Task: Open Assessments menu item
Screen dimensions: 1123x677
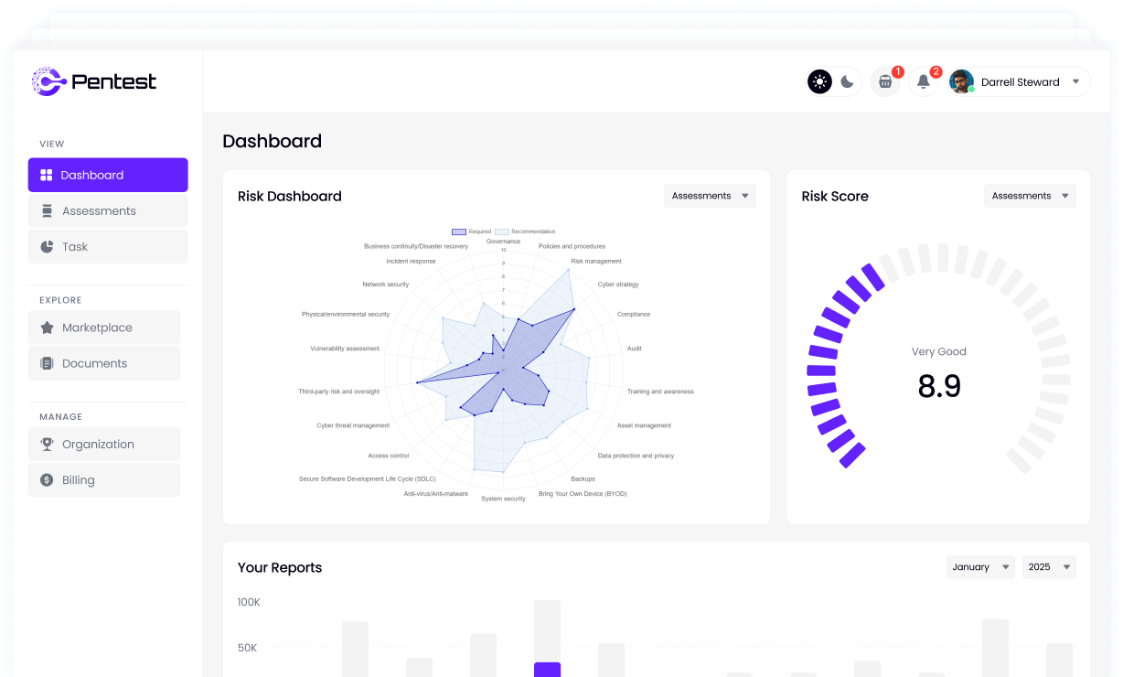Action: click(108, 210)
